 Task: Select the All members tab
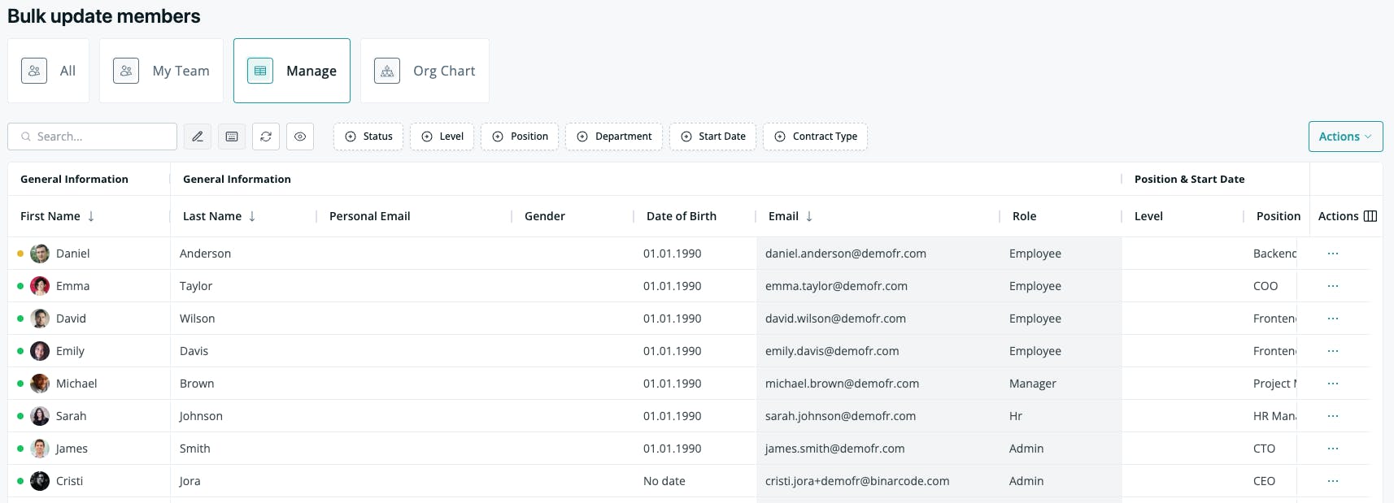click(48, 71)
